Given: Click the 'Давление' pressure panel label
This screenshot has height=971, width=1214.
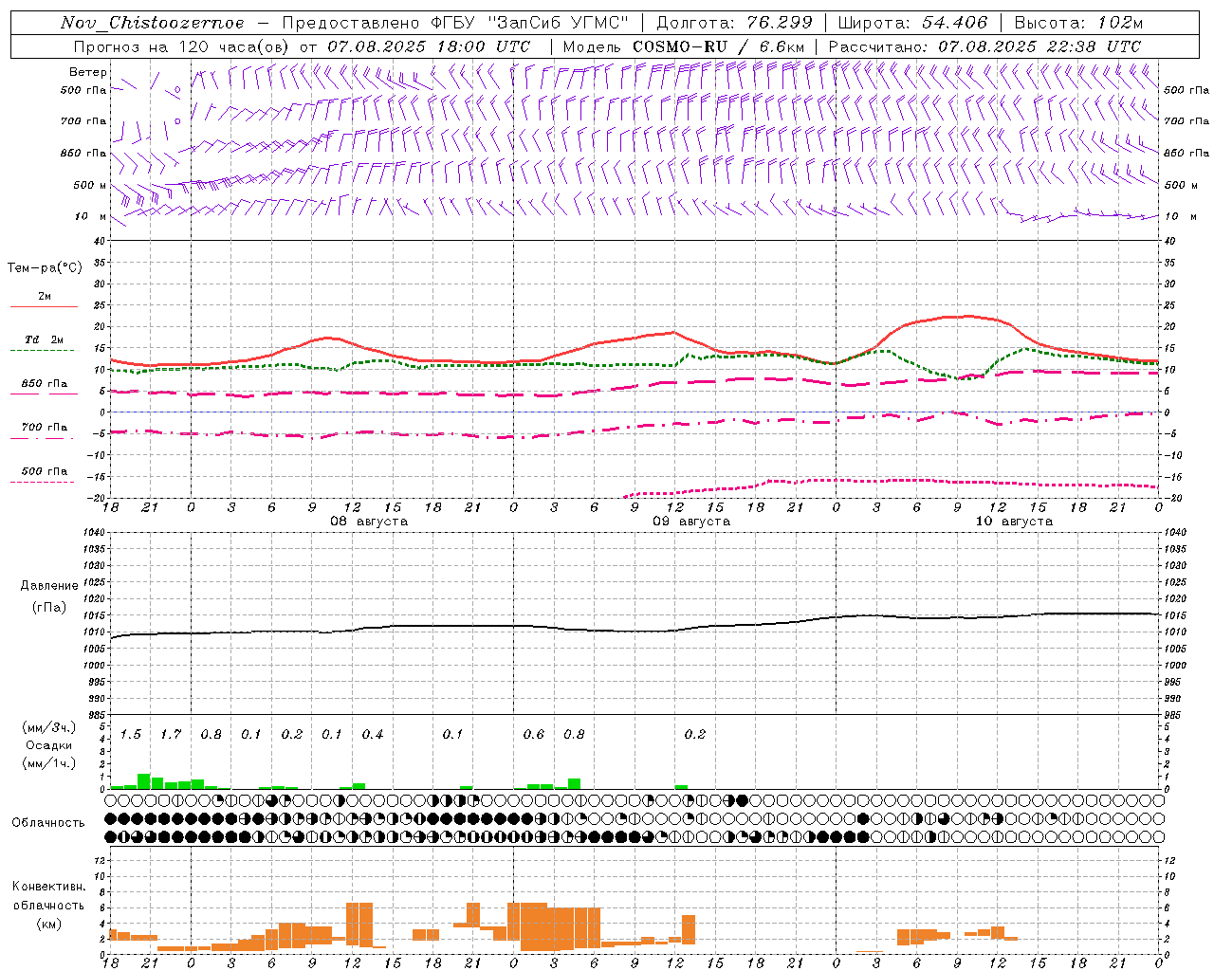Looking at the screenshot, I should 48,586.
